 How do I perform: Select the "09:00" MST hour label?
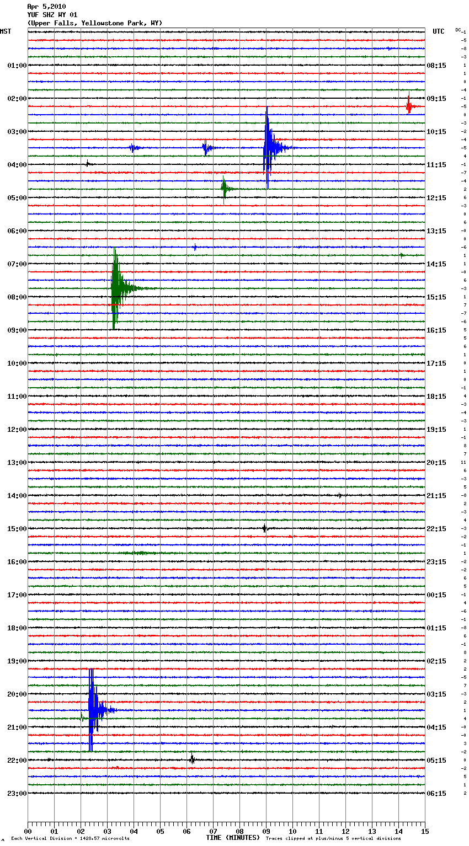17,330
